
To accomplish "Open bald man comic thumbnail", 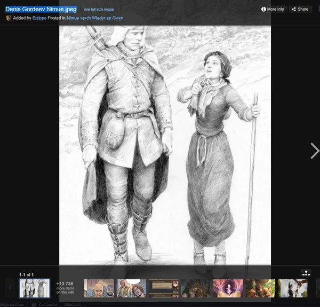I will [99, 288].
